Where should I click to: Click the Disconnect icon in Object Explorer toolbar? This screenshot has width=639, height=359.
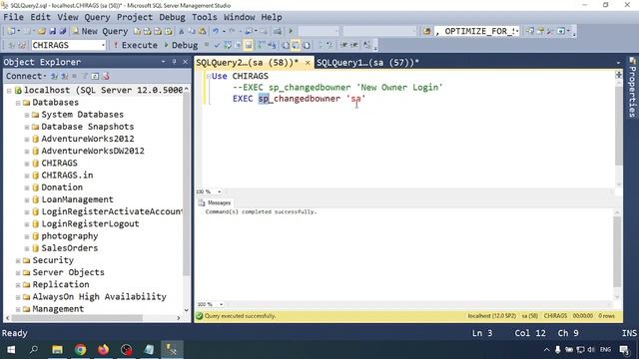[64, 76]
